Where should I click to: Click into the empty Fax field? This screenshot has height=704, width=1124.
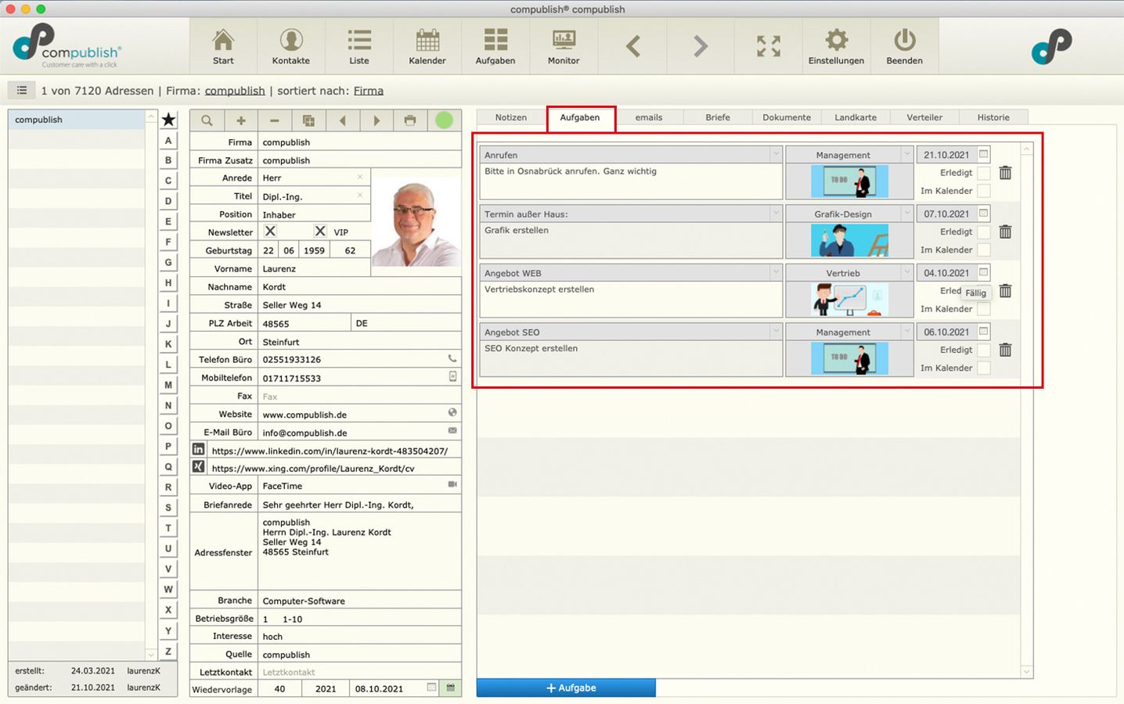click(x=359, y=396)
